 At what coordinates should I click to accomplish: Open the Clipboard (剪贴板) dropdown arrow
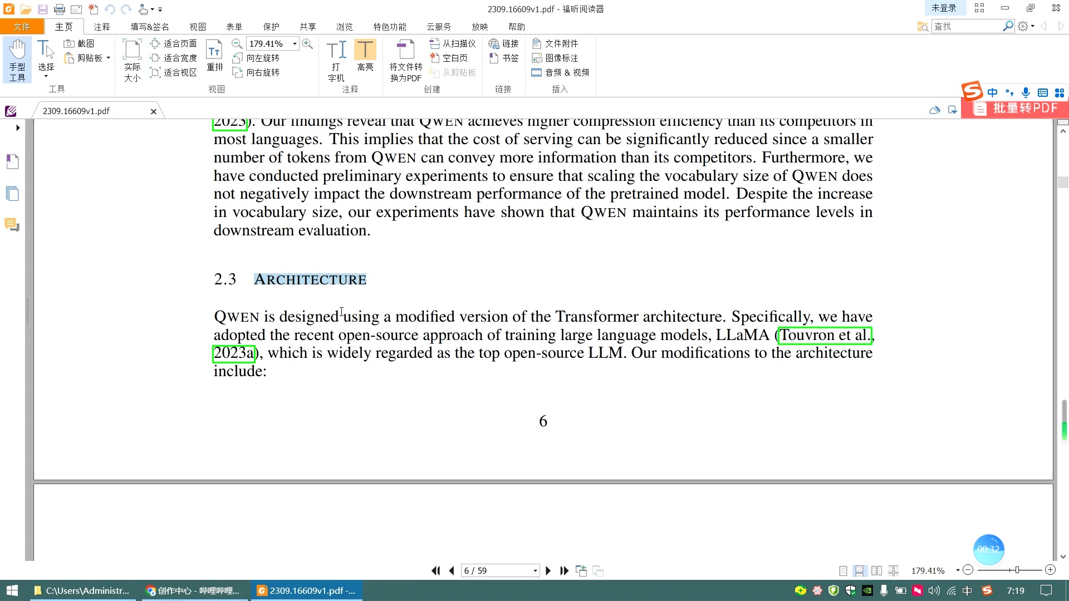click(x=109, y=58)
